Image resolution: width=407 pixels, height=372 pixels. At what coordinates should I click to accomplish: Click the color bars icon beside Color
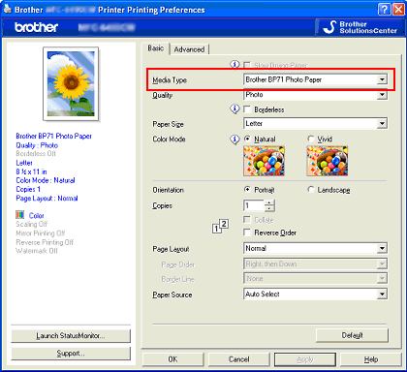pyautogui.click(x=19, y=215)
